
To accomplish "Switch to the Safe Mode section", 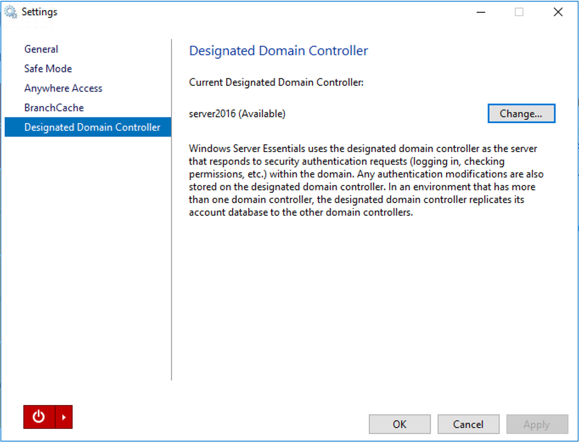I will click(48, 69).
